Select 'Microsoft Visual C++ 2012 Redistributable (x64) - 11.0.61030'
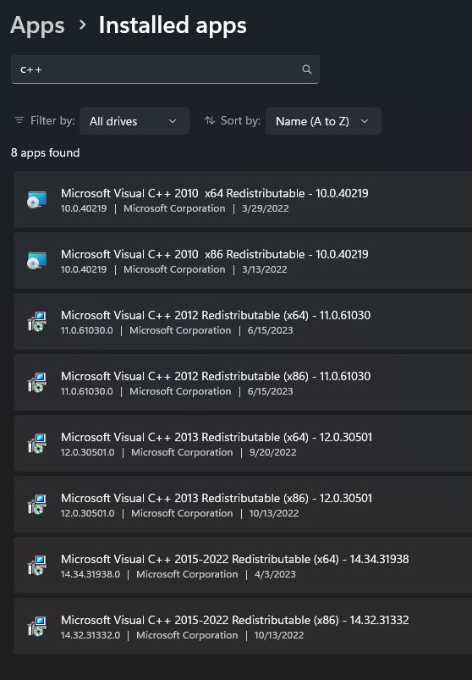The image size is (472, 680). (243, 321)
